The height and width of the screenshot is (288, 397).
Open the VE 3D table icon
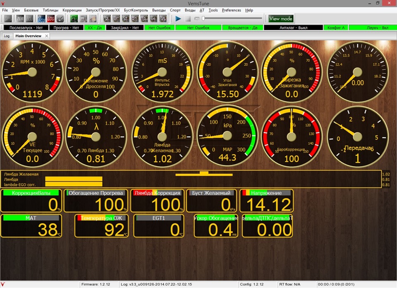point(107,19)
